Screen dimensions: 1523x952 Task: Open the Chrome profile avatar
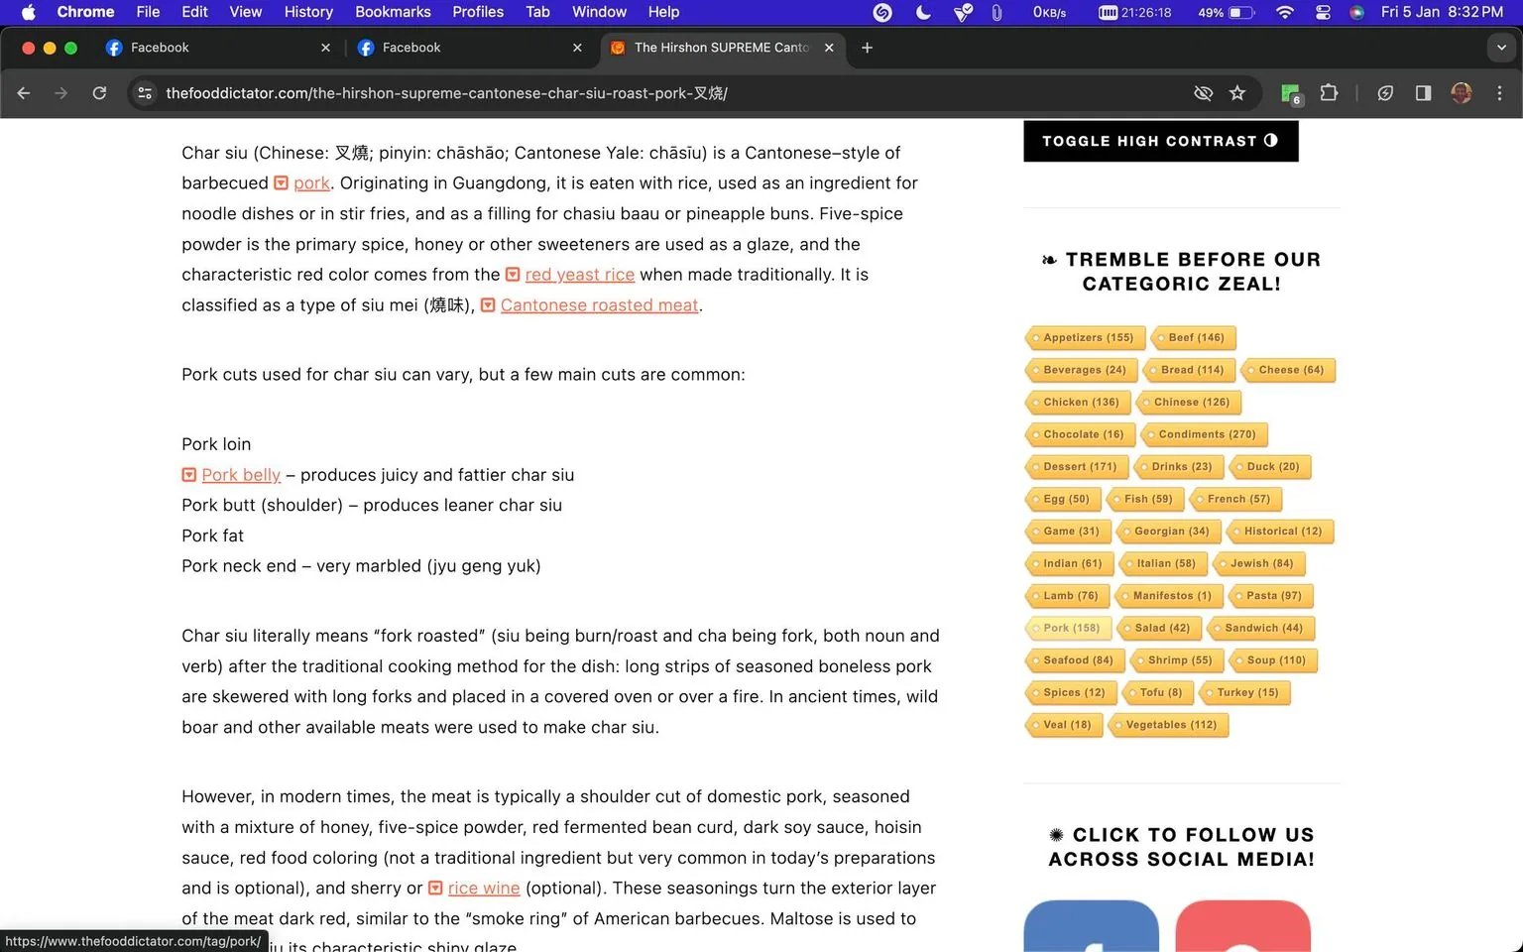tap(1461, 93)
